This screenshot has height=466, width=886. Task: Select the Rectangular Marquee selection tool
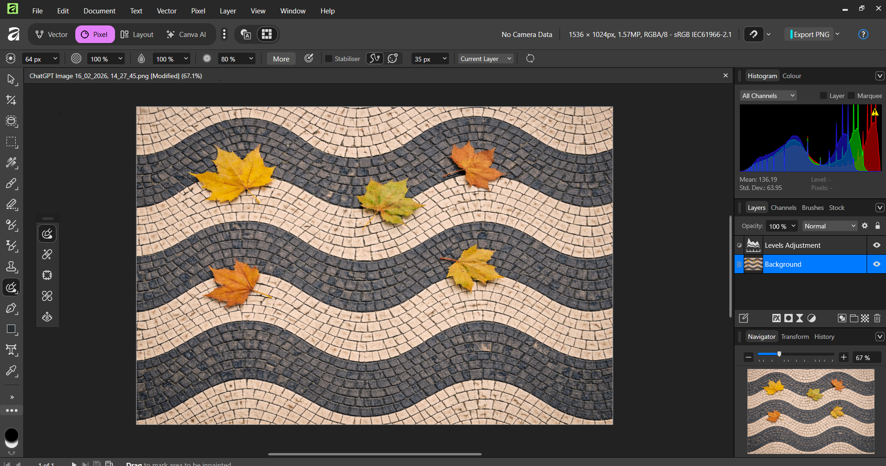[x=11, y=142]
